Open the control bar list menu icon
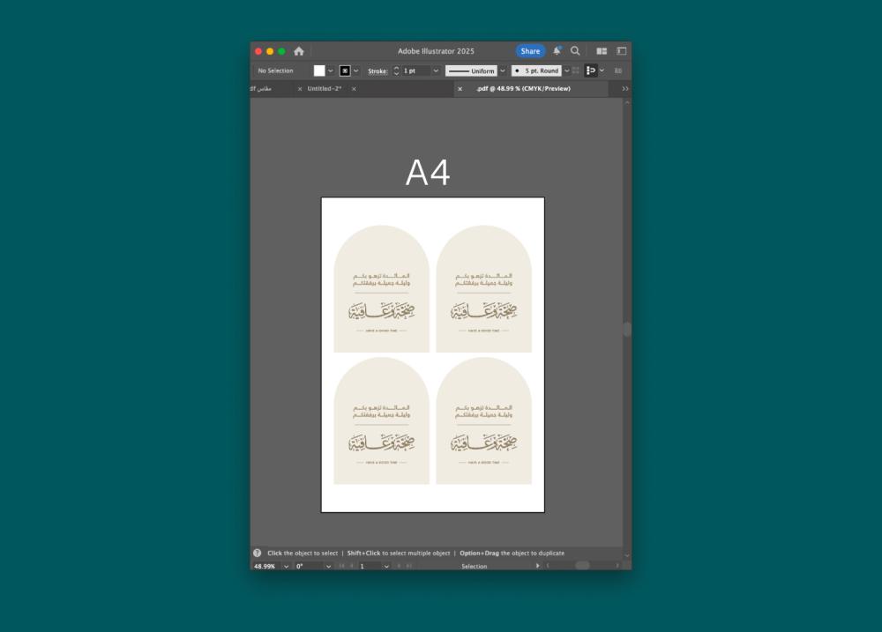 pos(618,71)
